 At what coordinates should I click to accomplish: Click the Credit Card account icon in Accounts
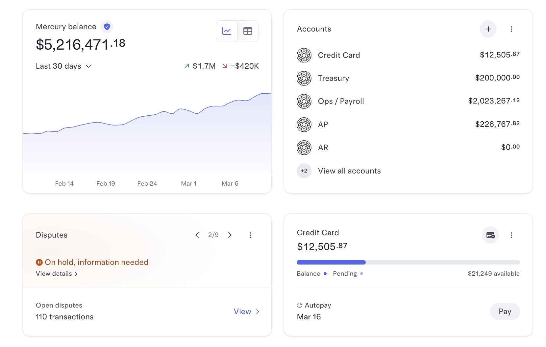tap(304, 55)
